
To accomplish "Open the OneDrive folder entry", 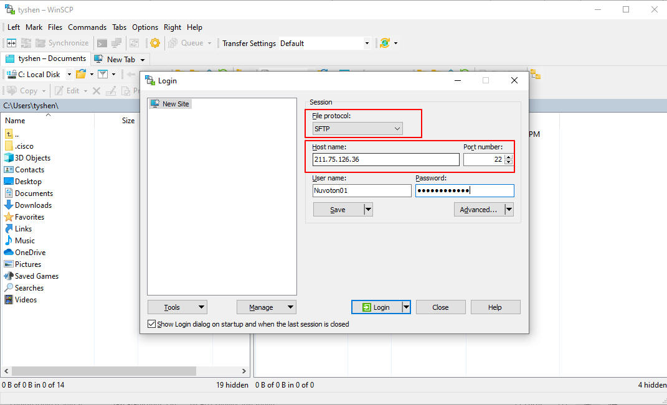I will click(30, 253).
